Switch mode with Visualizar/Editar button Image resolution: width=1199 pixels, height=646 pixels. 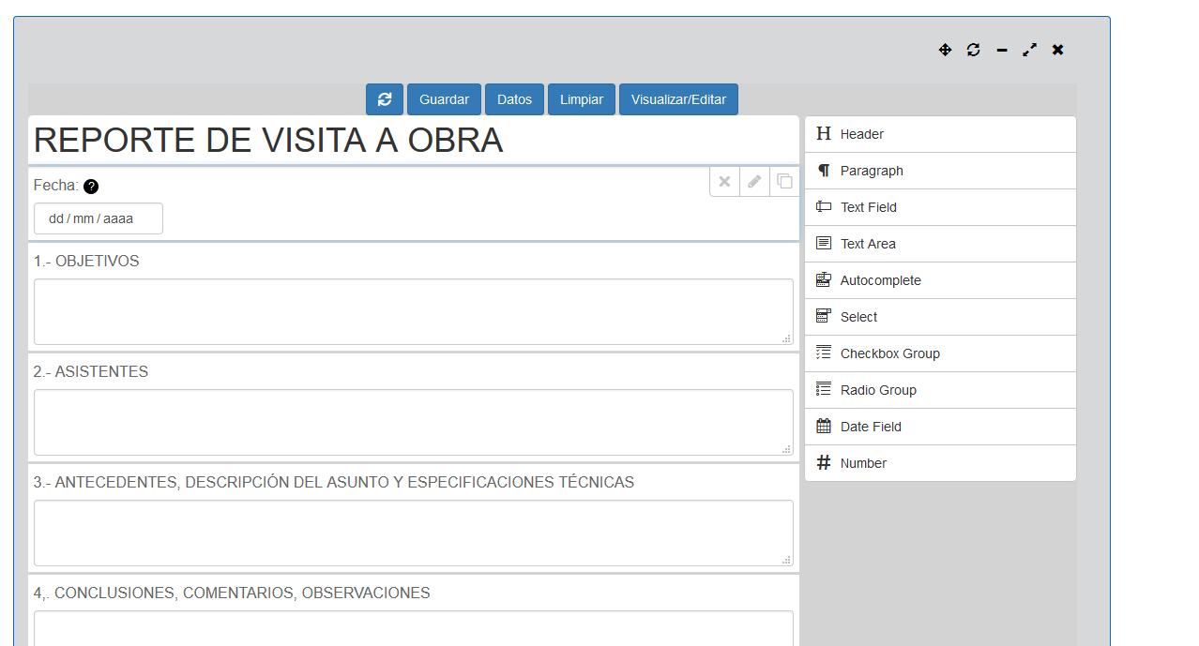[x=678, y=99]
